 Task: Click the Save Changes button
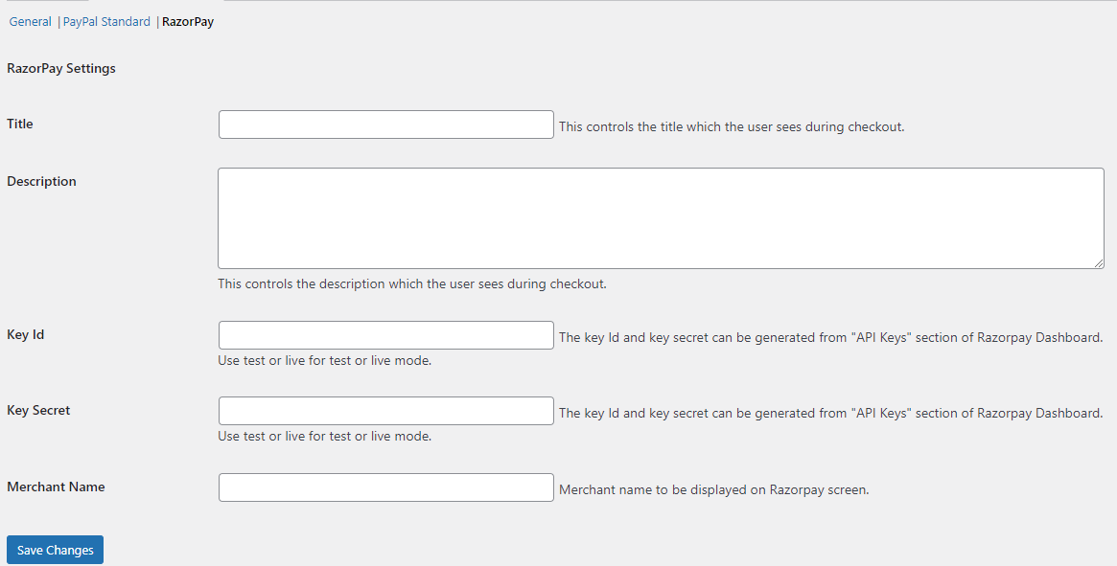coord(55,550)
